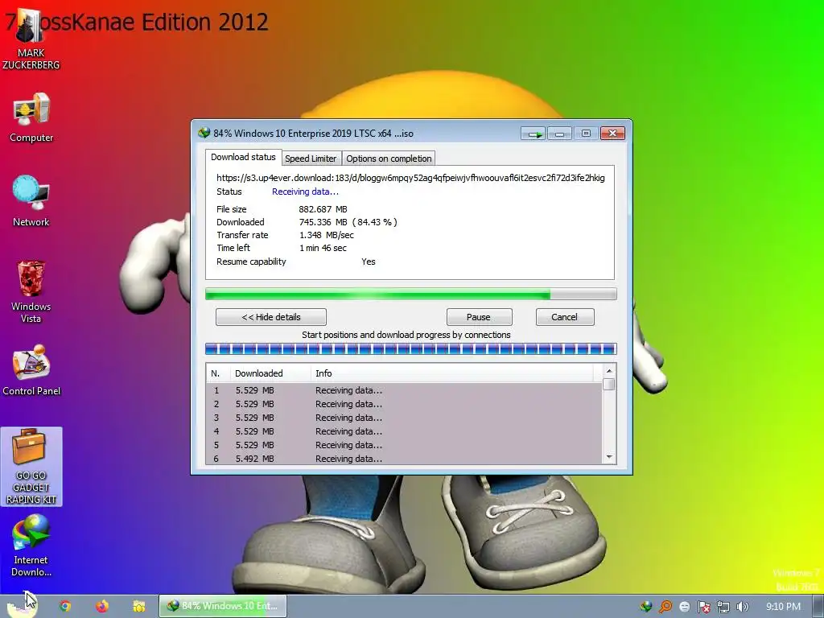Click the IDM icon in the dialog title bar
824x618 pixels.
204,133
